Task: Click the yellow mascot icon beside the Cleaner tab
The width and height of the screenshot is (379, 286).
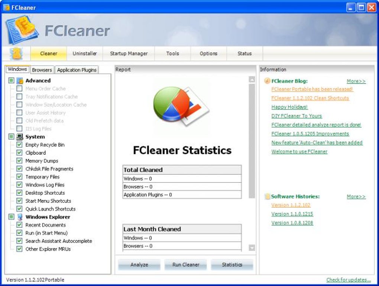Action: click(x=16, y=53)
